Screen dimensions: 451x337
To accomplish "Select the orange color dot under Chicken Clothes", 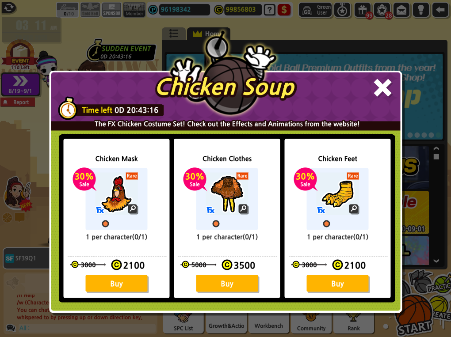I will pyautogui.click(x=216, y=223).
